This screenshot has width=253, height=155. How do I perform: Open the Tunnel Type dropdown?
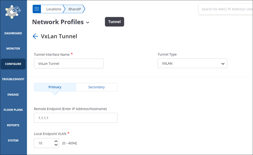coord(192,63)
